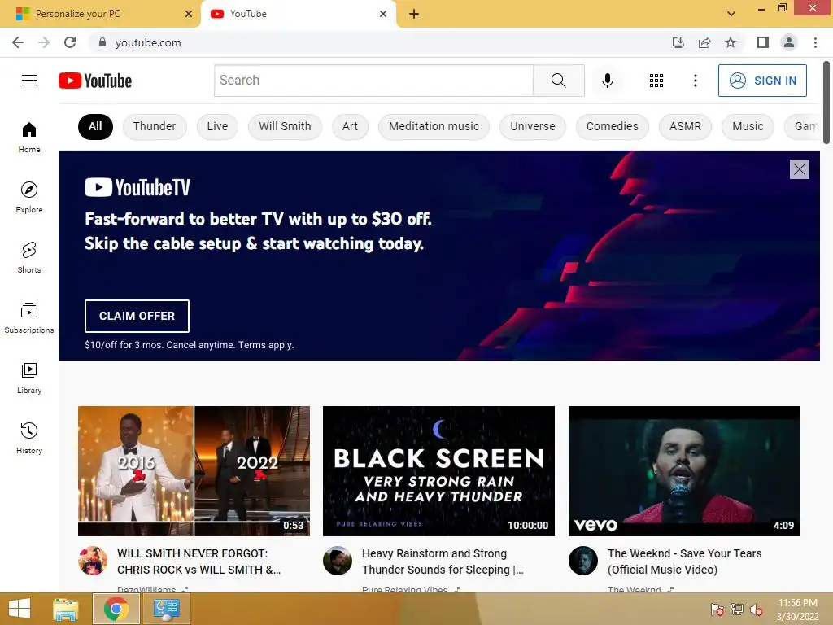This screenshot has width=833, height=625.
Task: Open The Weeknd channel avatar
Action: 582,560
